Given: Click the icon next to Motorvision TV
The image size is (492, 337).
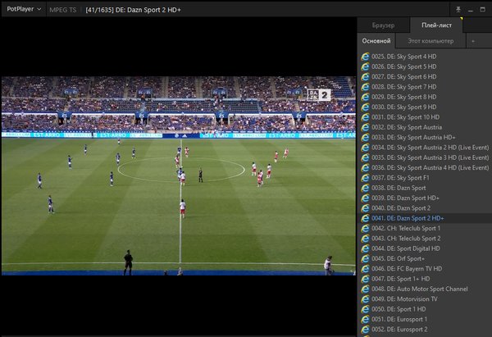Looking at the screenshot, I should tap(365, 298).
